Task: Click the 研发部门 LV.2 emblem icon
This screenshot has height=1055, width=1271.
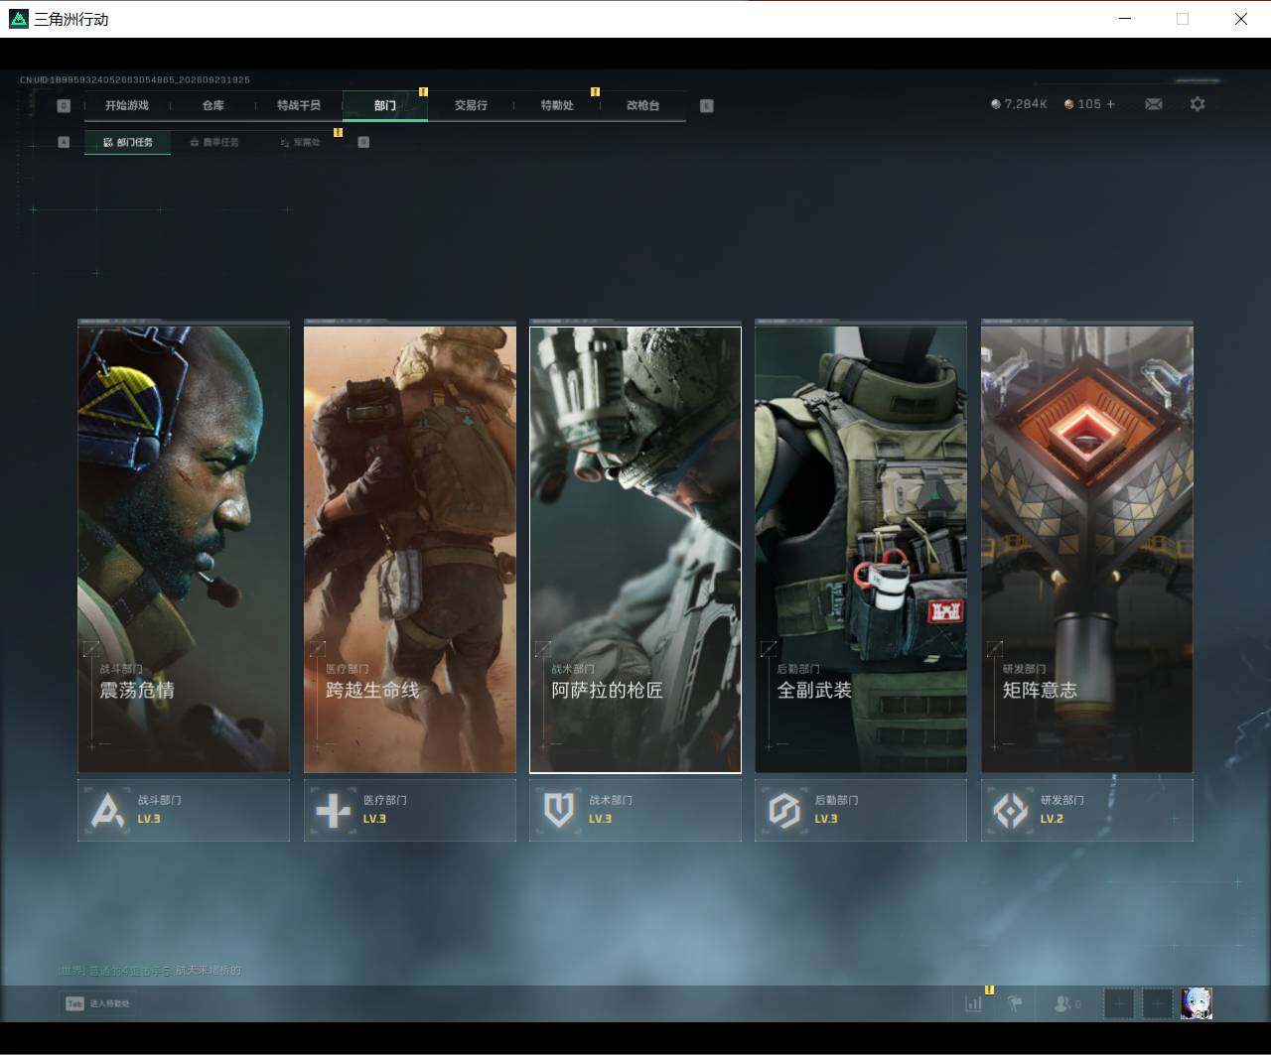Action: 1011,811
